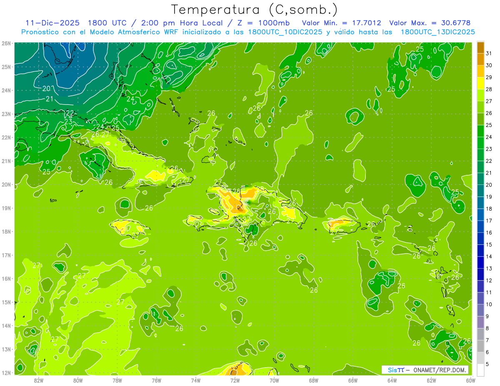
Task: Click the 'Temperatura (C,somb.)' map title
Action: point(255,10)
